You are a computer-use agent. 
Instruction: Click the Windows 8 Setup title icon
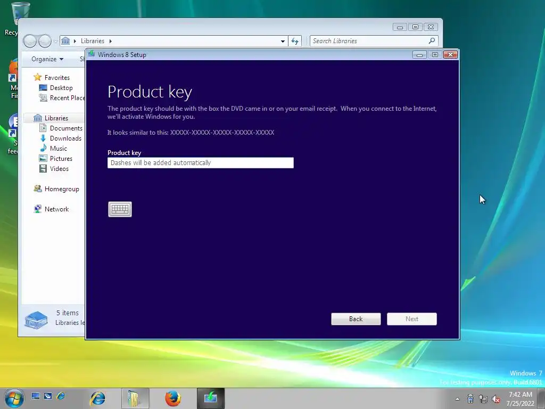pos(92,54)
